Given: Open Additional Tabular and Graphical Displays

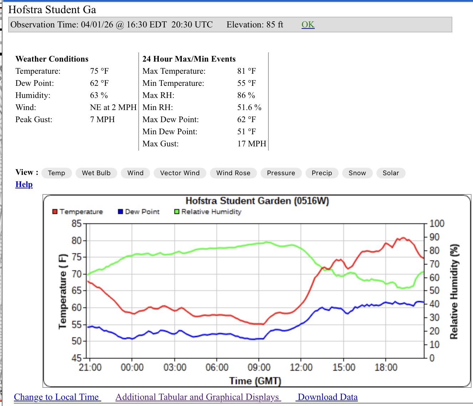Looking at the screenshot, I should click(198, 397).
